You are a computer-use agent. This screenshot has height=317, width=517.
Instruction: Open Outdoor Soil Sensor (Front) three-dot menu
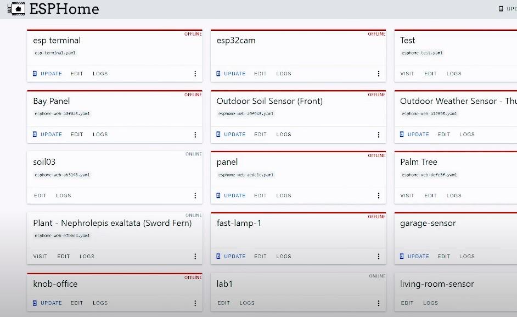pyautogui.click(x=379, y=135)
